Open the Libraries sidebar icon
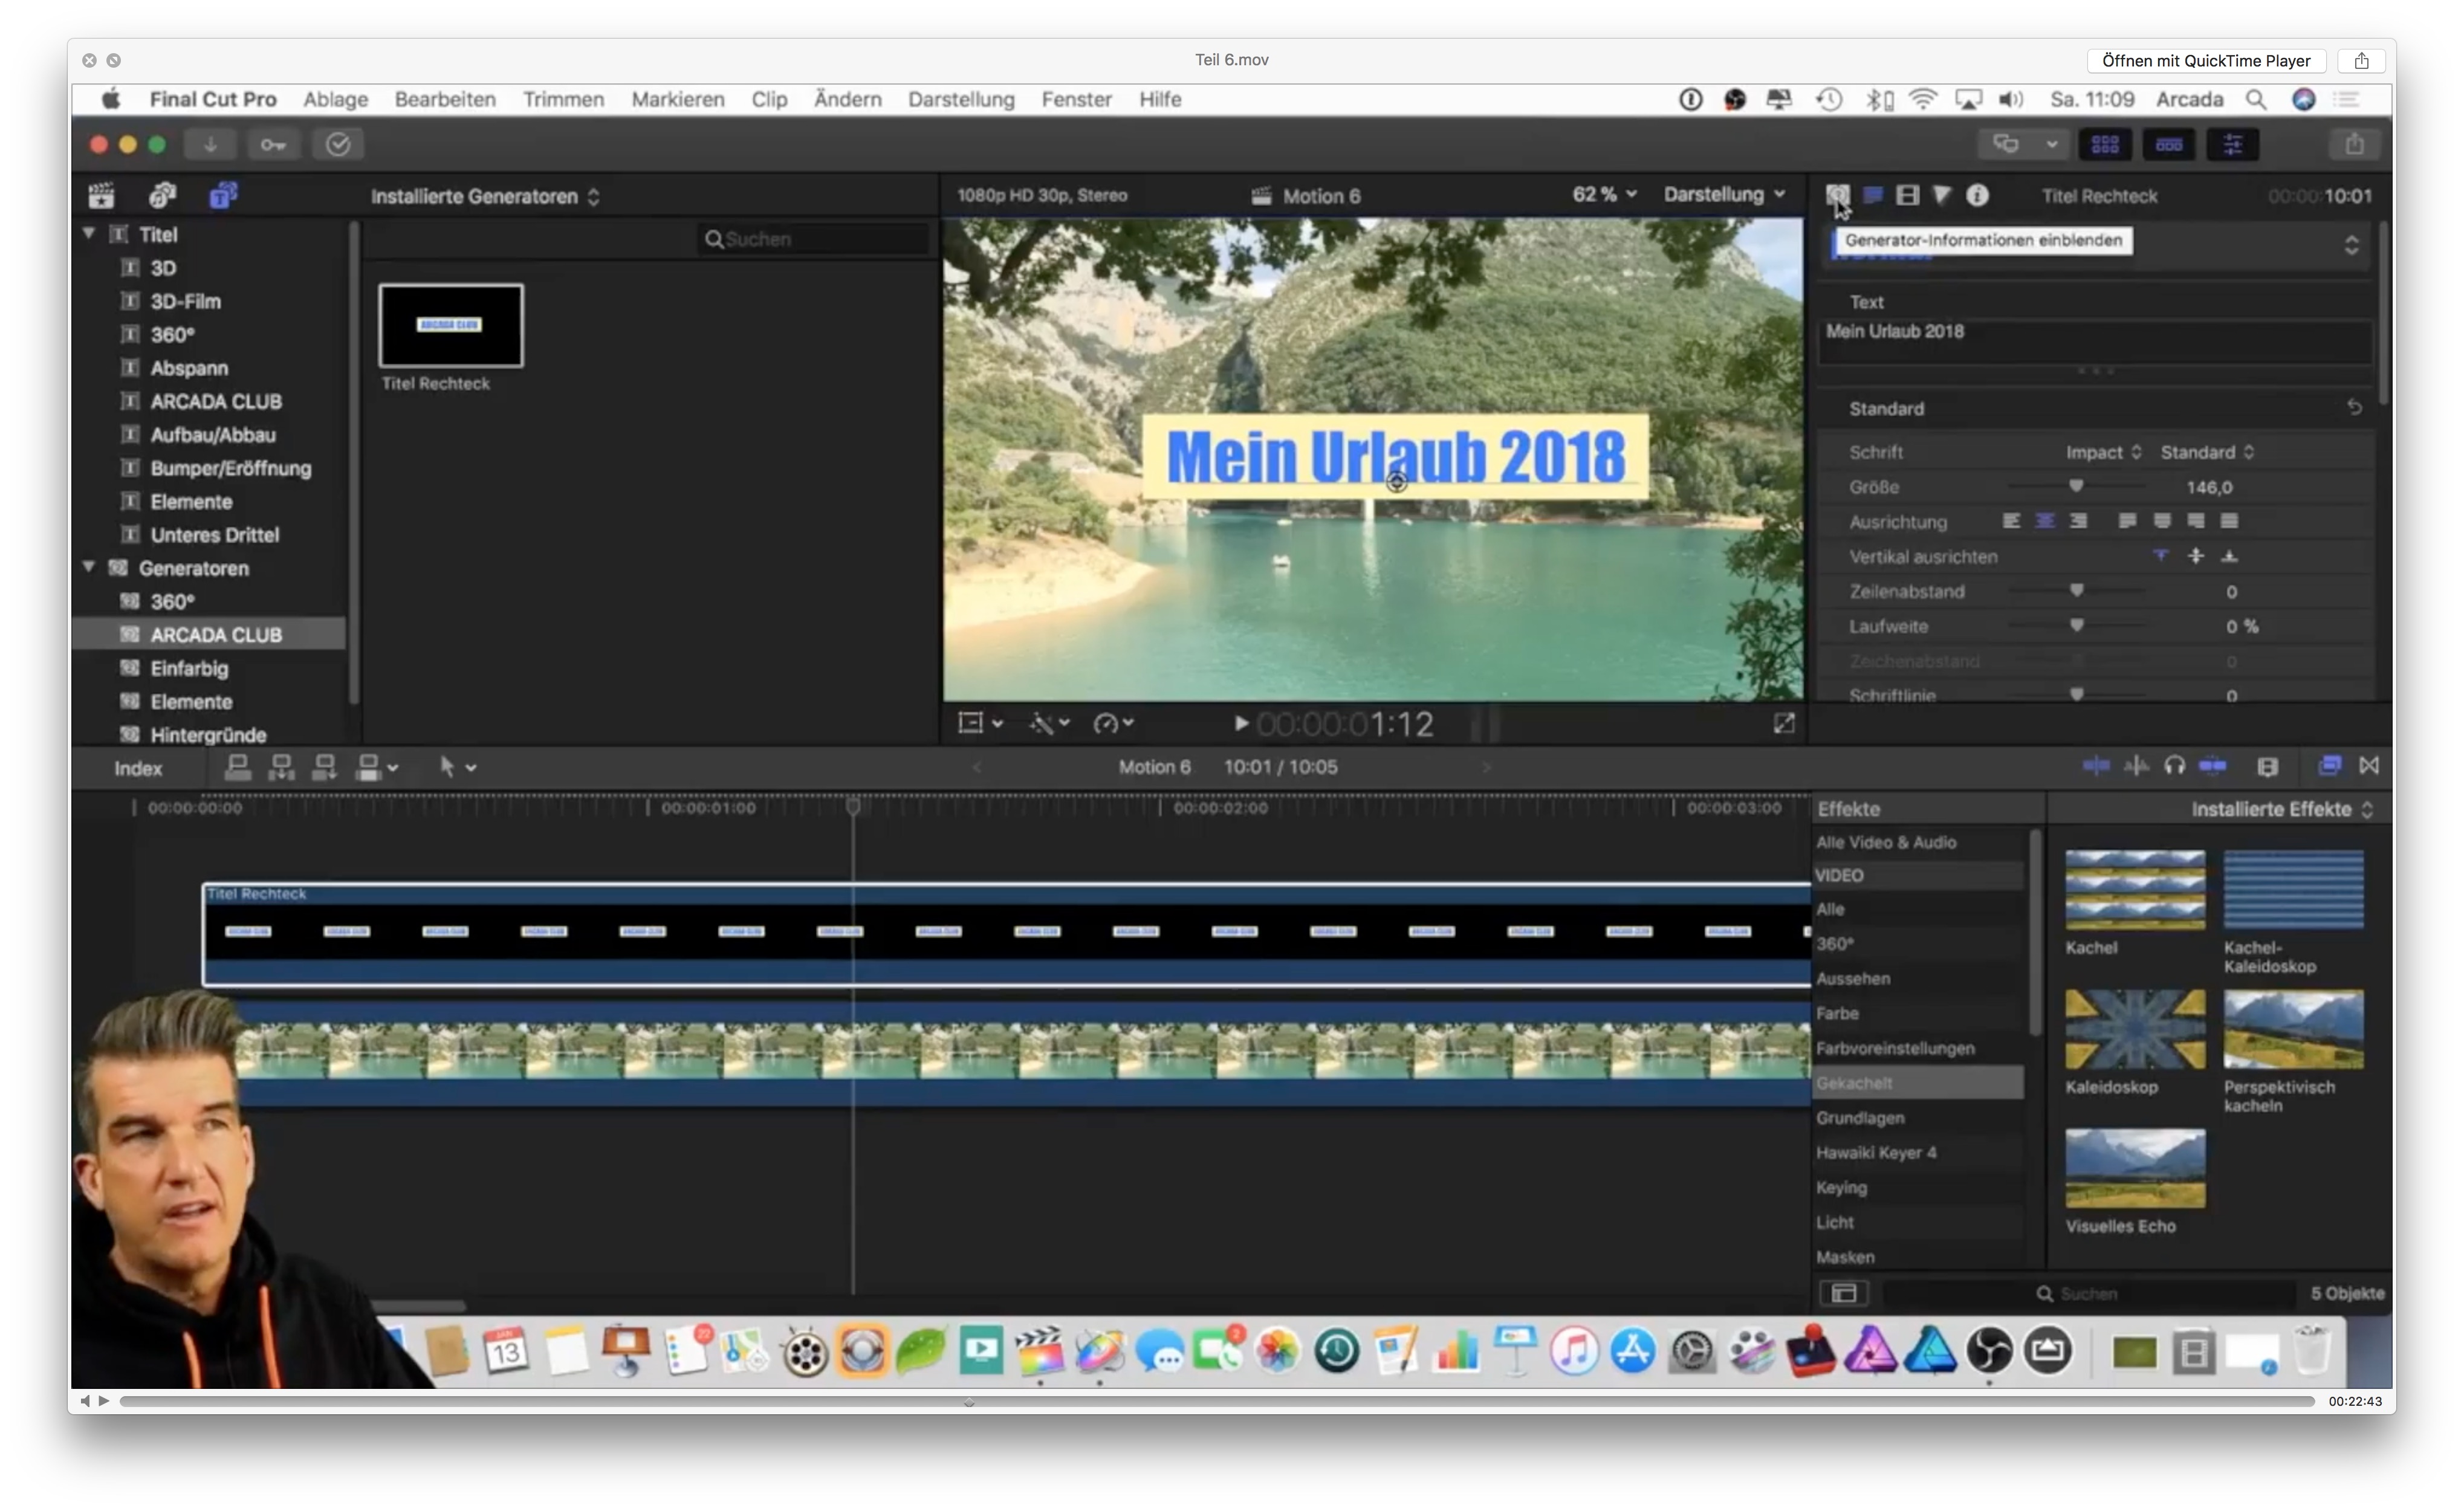The image size is (2464, 1511). (101, 195)
